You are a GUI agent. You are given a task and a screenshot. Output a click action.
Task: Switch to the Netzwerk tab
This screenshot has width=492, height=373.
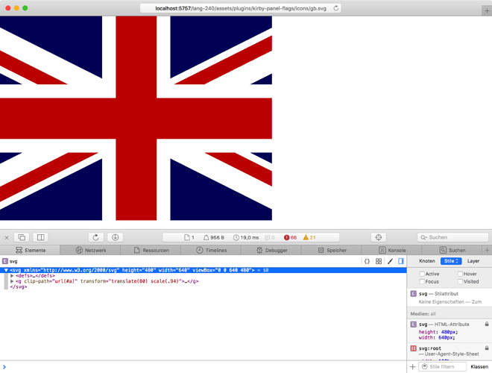[x=91, y=250]
